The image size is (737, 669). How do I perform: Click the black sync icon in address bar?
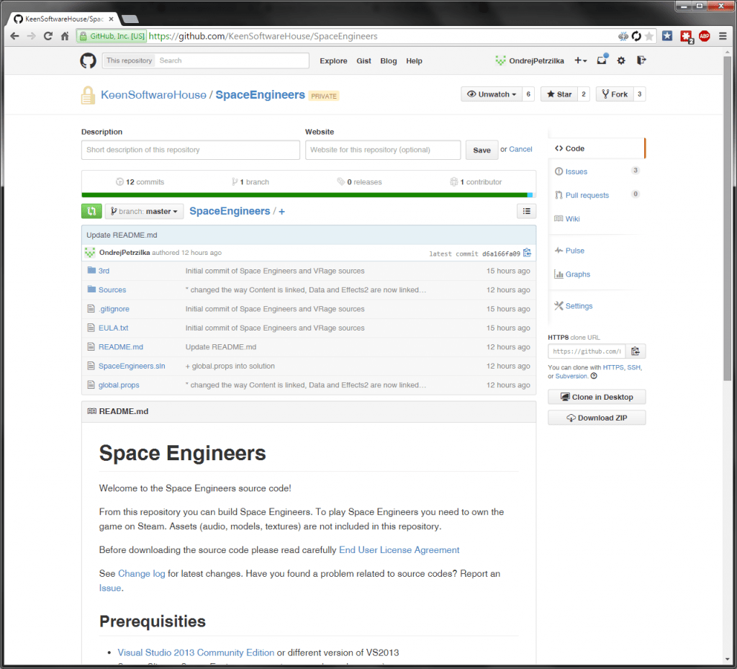click(x=636, y=36)
